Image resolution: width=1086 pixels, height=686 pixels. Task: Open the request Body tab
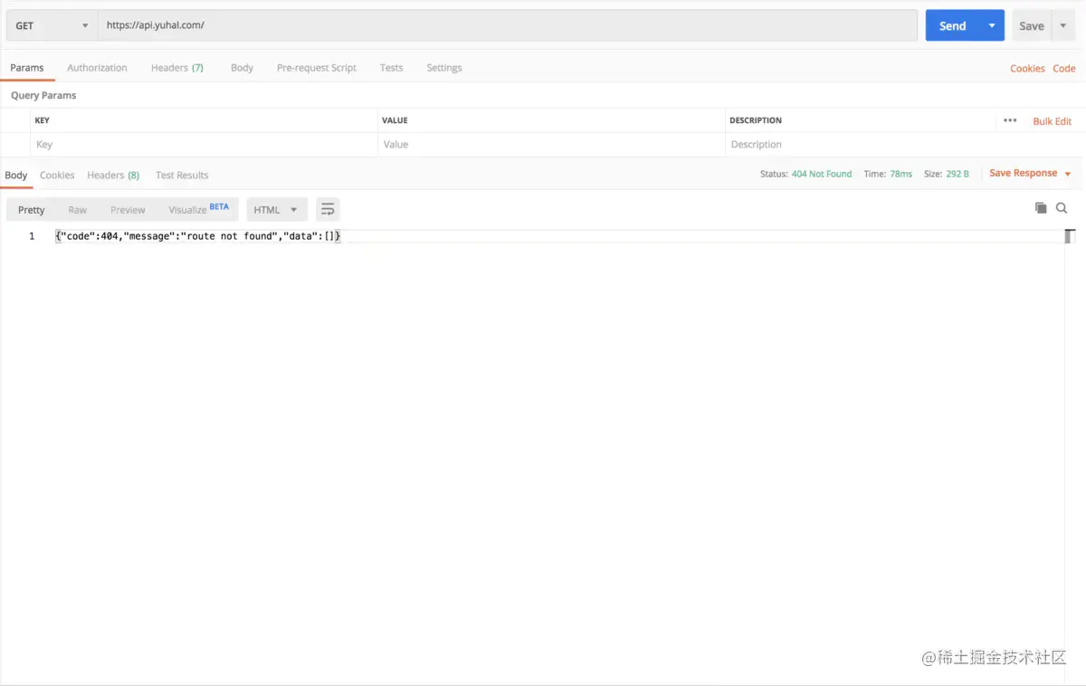tap(242, 68)
